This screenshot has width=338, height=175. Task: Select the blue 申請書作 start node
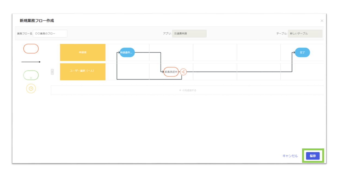coord(127,52)
